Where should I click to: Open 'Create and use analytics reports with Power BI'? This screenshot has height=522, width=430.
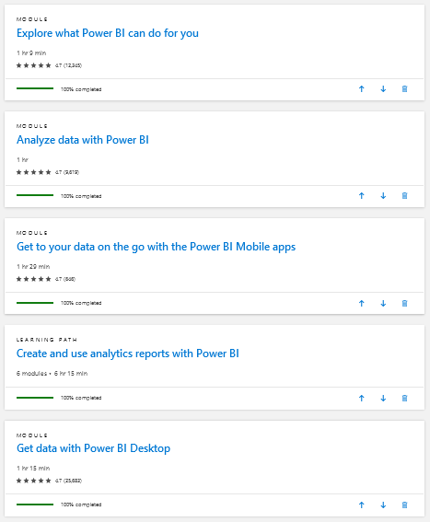coord(128,354)
